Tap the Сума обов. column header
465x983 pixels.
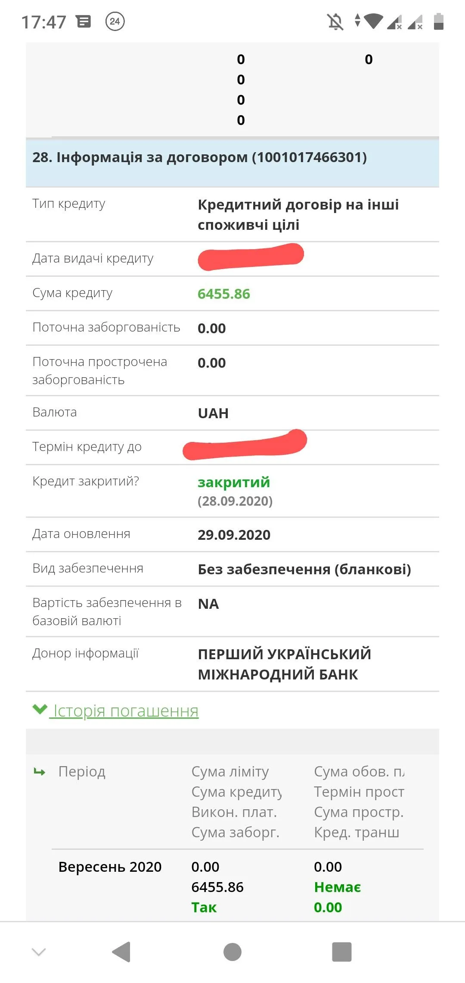359,771
